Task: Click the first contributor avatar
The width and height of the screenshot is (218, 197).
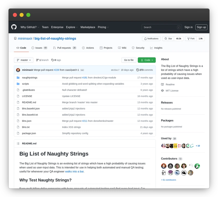Action: tap(164, 166)
